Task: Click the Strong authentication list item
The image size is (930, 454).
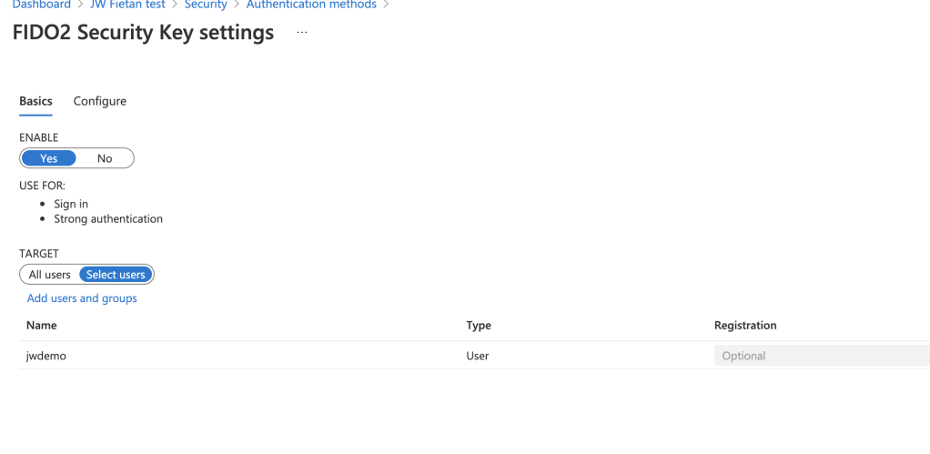Action: tap(108, 218)
